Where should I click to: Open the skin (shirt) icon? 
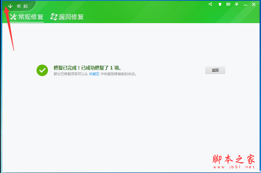[220, 4]
